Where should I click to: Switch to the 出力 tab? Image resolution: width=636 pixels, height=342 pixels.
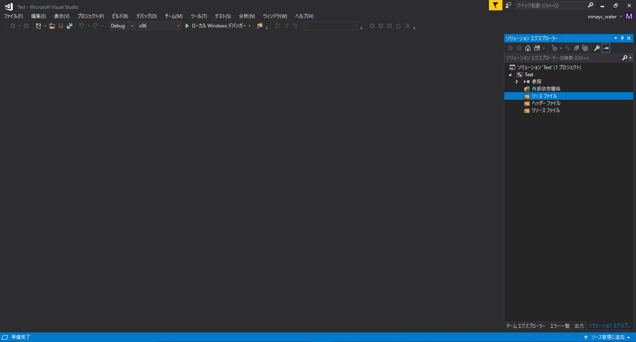579,326
